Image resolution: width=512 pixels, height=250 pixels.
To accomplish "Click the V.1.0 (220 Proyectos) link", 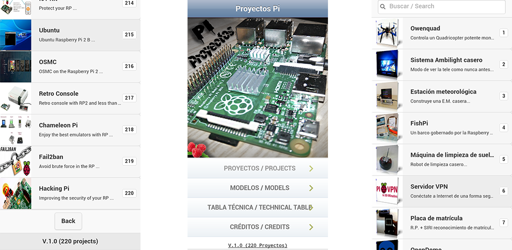I will click(x=257, y=245).
